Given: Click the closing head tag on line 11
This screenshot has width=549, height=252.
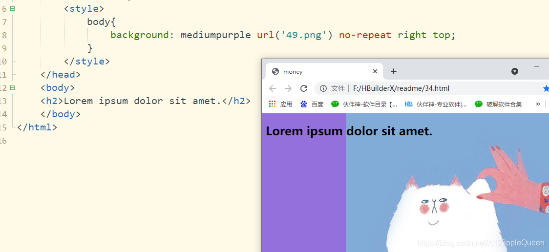Looking at the screenshot, I should click(x=61, y=75).
